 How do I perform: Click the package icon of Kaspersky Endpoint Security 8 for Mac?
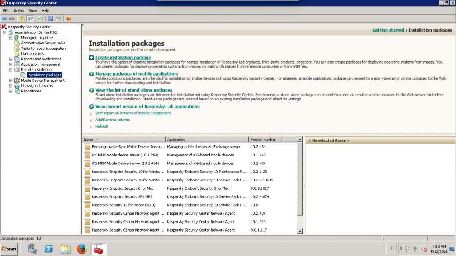coord(87,188)
